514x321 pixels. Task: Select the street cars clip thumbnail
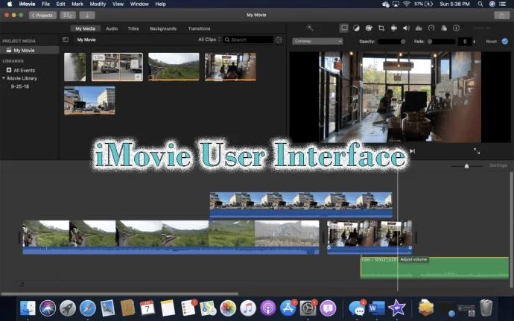point(118,67)
